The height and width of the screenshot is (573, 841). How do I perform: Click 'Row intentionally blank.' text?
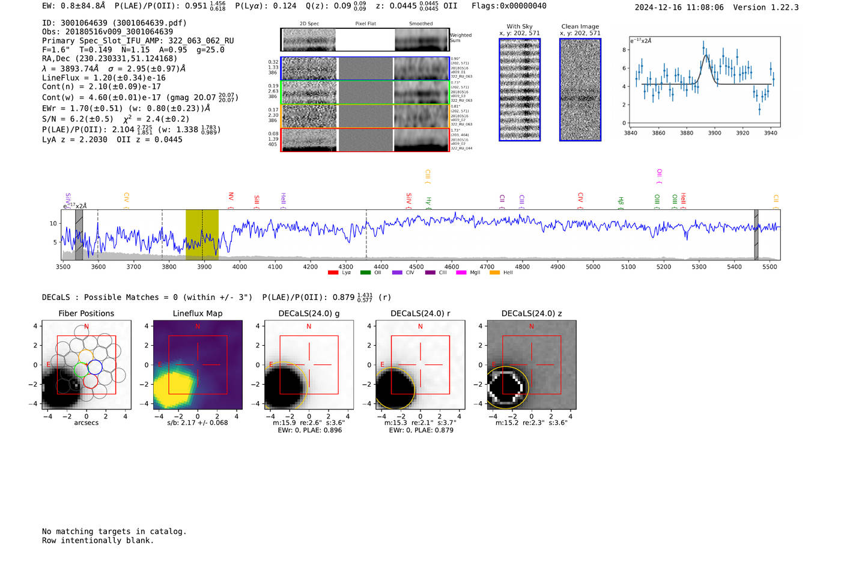click(98, 541)
